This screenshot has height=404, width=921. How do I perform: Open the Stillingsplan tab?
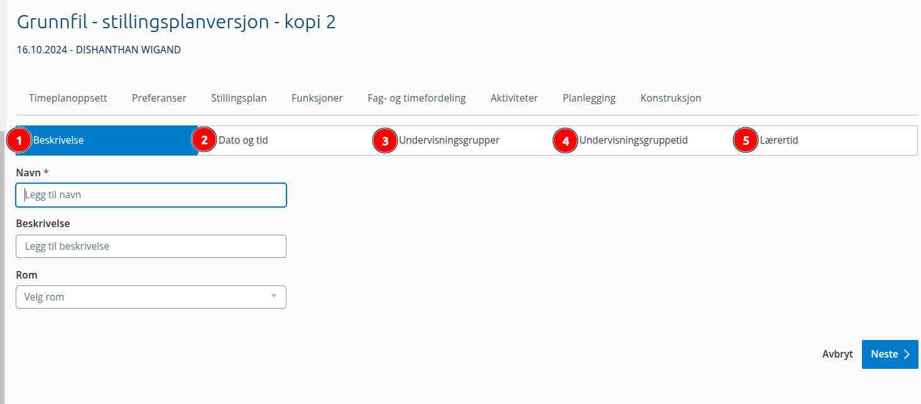(239, 98)
